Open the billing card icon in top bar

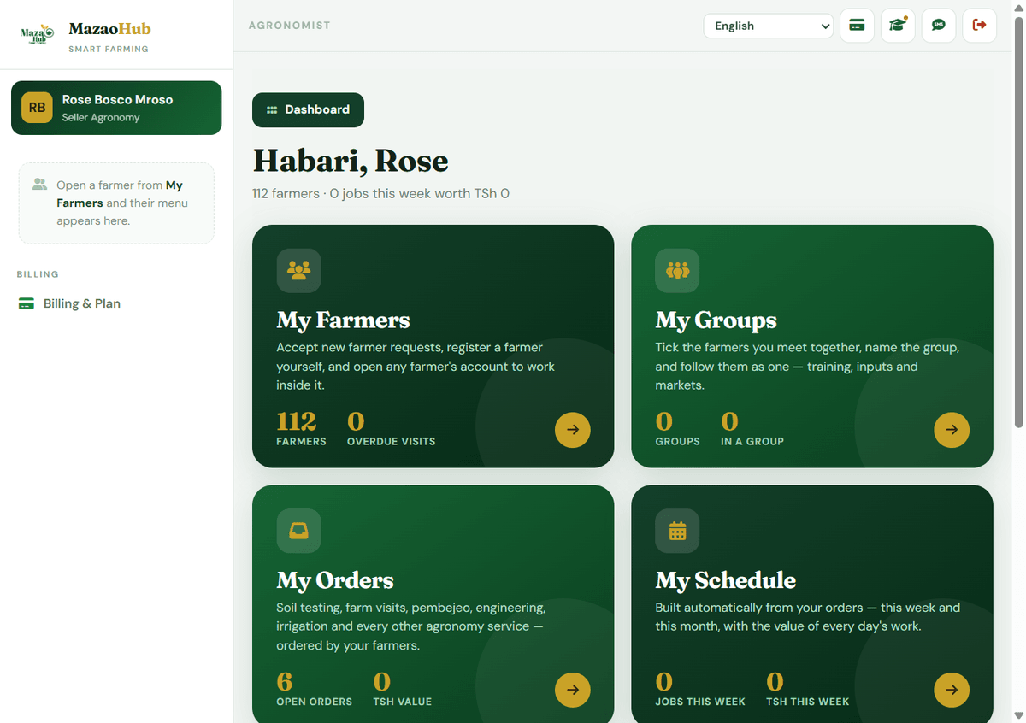(857, 26)
